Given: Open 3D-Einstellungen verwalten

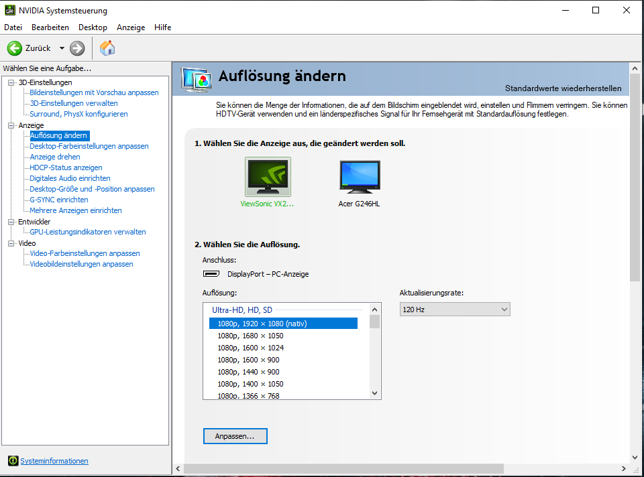Looking at the screenshot, I should 74,103.
